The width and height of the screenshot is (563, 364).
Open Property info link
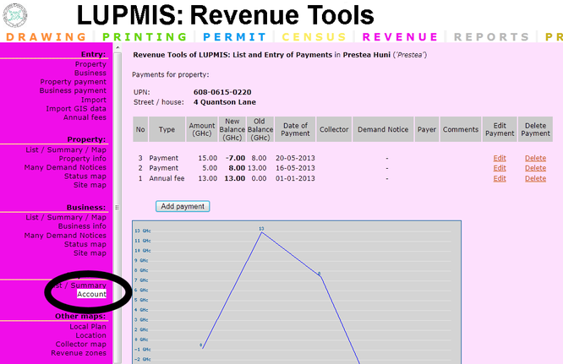tap(82, 159)
